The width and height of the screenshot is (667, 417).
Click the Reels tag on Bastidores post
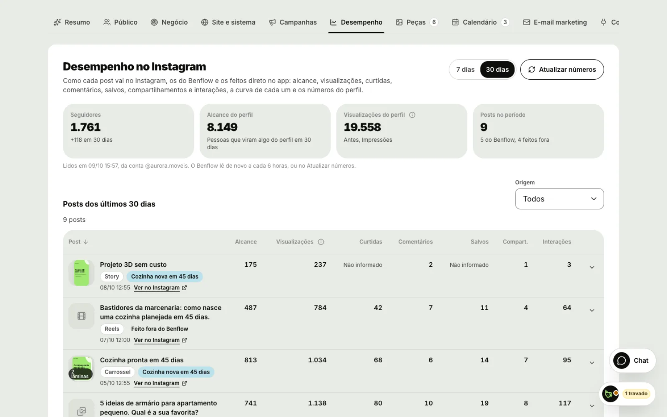(x=112, y=329)
